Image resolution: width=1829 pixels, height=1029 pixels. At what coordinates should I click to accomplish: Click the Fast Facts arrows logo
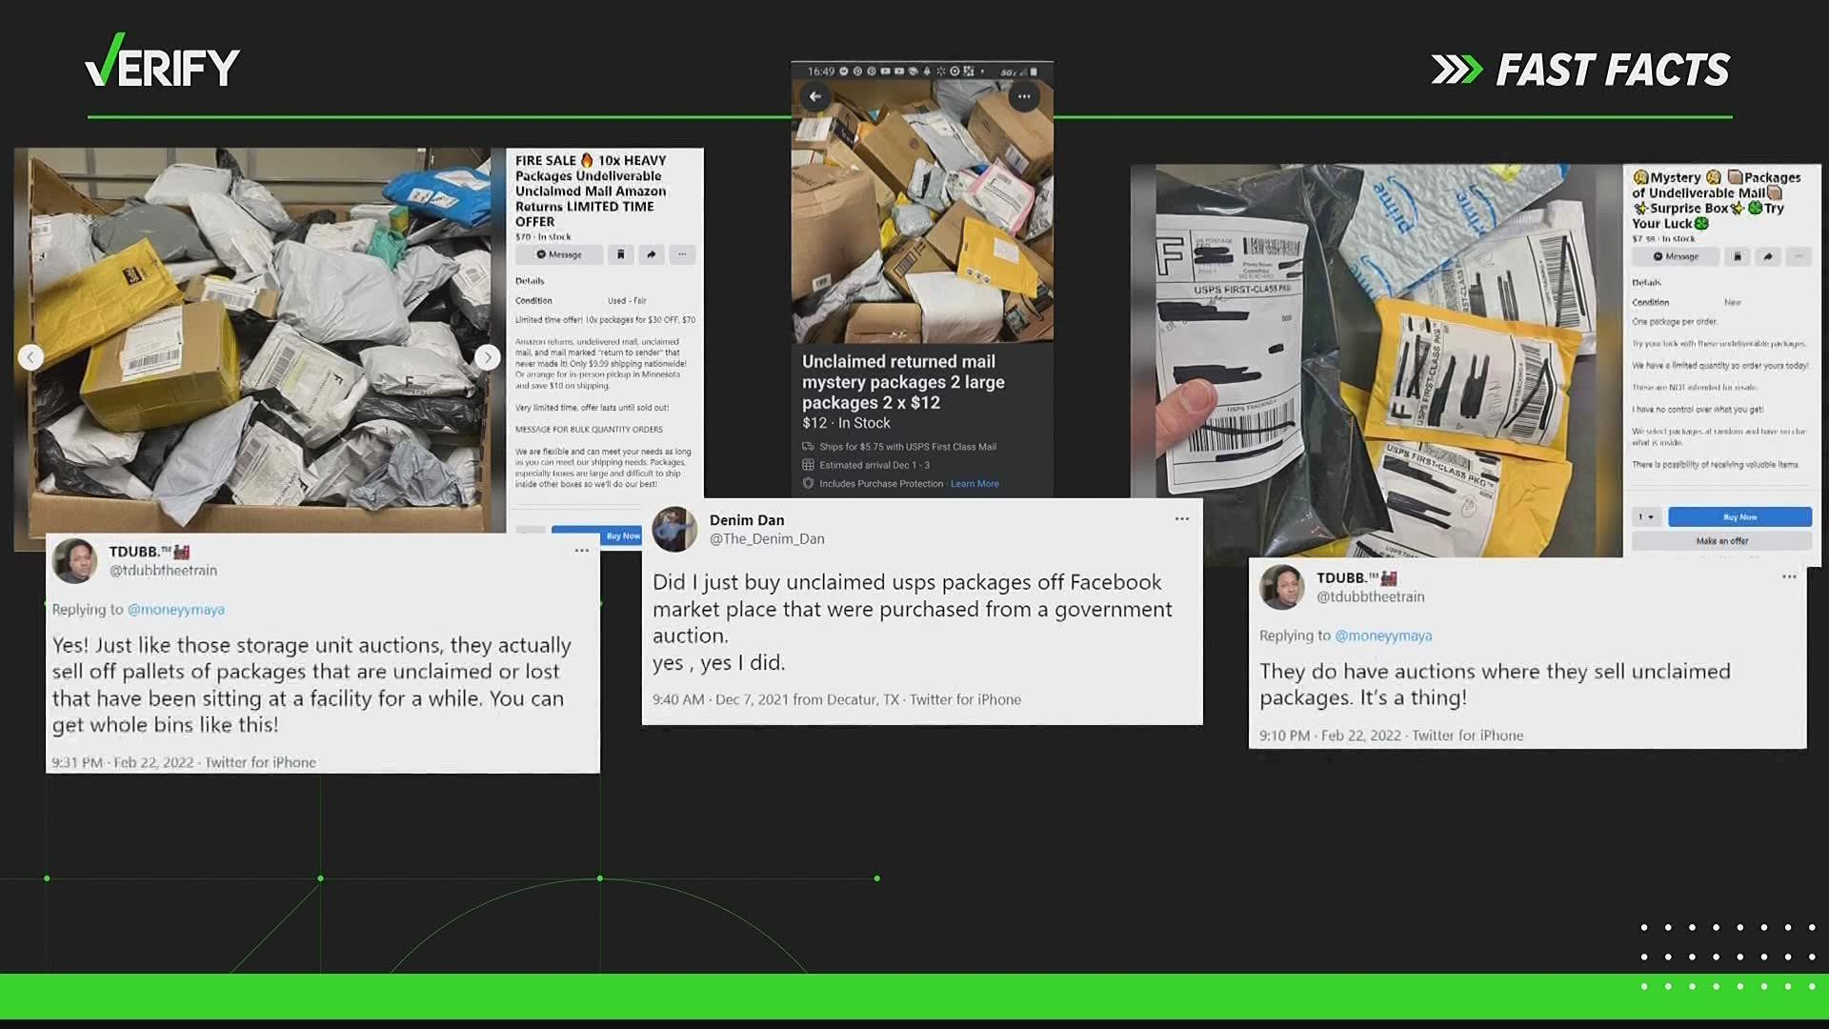click(x=1457, y=70)
